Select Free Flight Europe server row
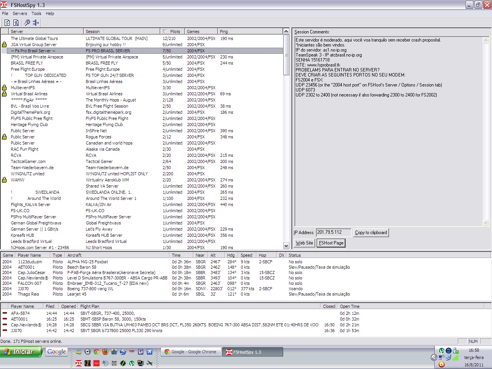The height and width of the screenshot is (369, 492). click(x=142, y=69)
